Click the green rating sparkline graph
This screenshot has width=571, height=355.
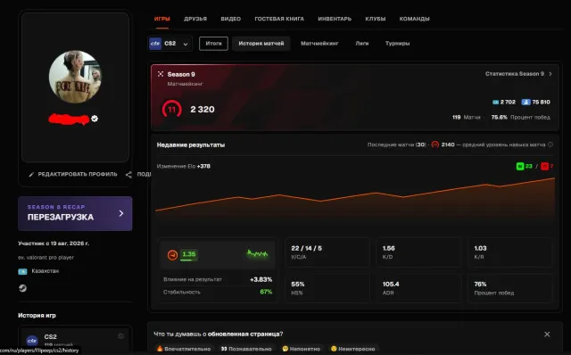point(258,253)
